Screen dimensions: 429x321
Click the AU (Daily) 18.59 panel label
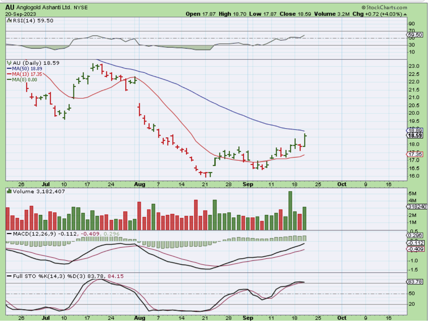[x=36, y=63]
